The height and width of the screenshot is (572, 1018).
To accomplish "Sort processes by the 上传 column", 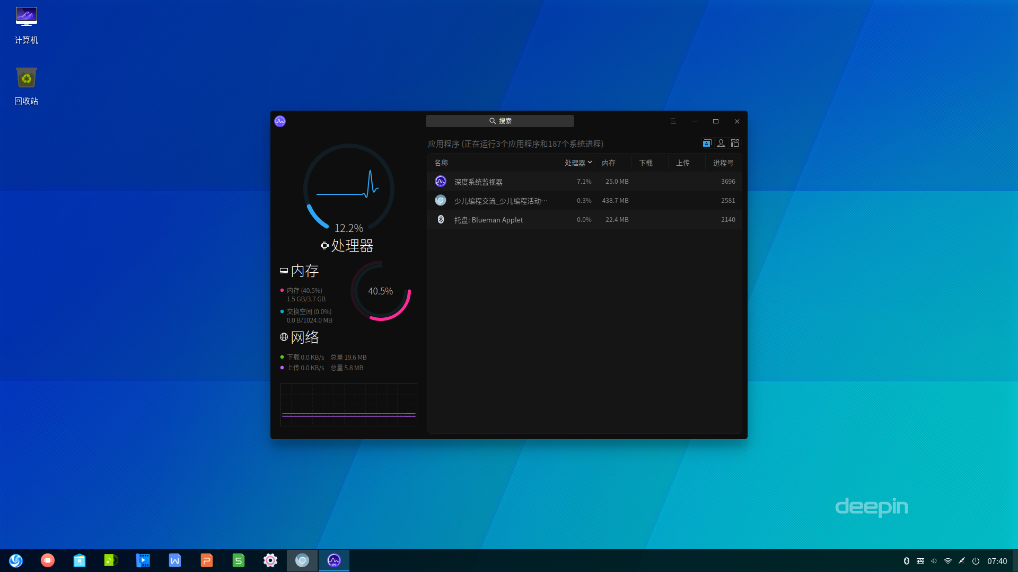I will [x=687, y=163].
